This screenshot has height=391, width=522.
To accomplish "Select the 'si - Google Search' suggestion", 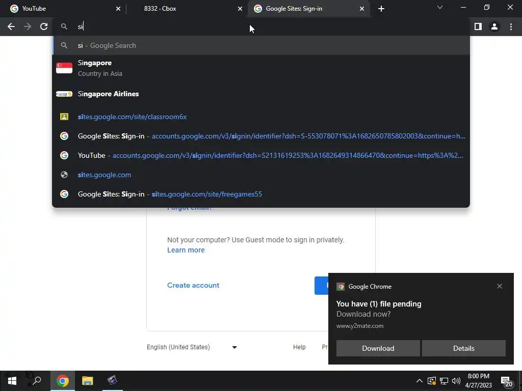I will [262, 45].
